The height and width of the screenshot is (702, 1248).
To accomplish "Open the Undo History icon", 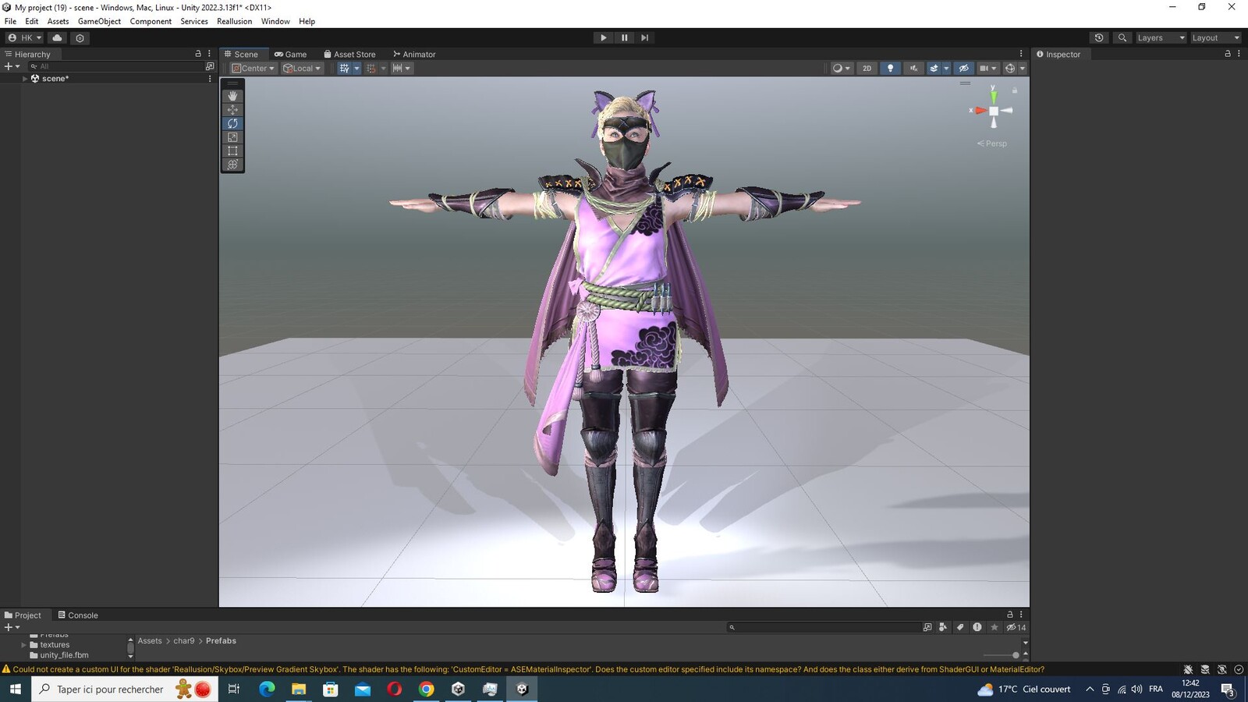I will pos(1099,37).
